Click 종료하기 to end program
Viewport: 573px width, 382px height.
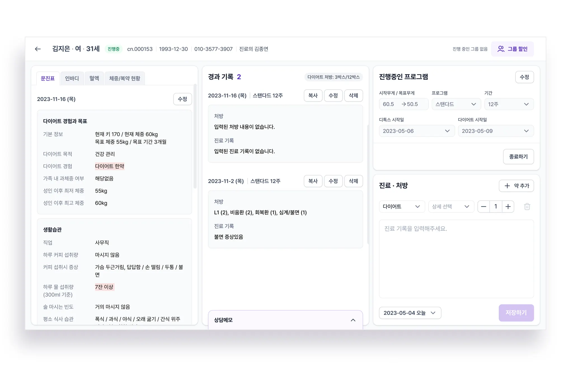[518, 157]
